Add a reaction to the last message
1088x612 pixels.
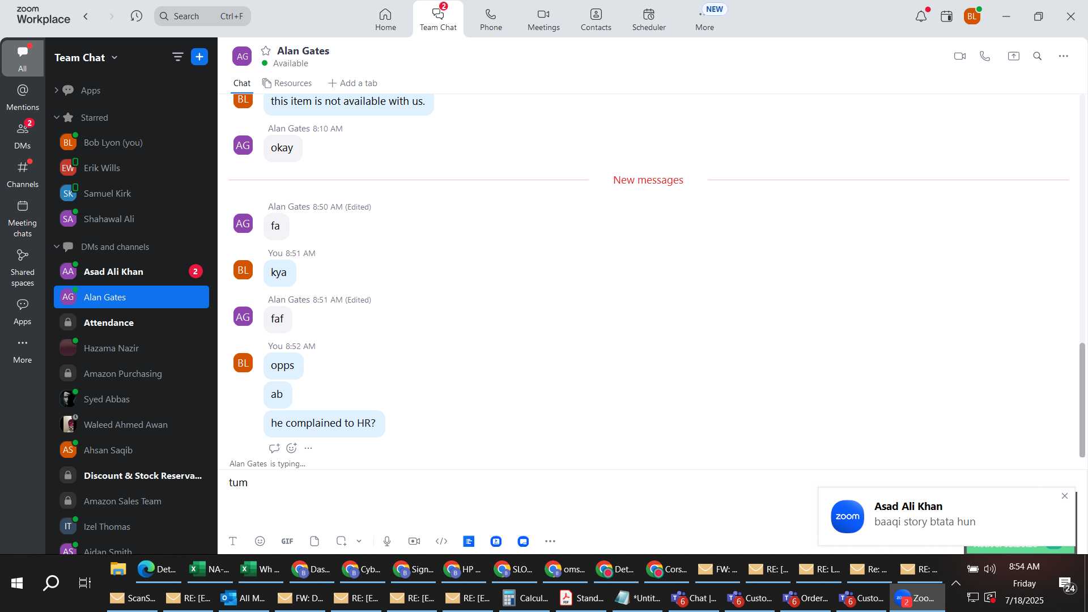[291, 448]
